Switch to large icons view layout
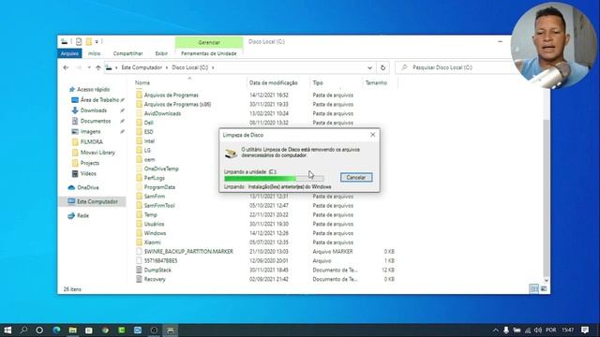The image size is (600, 337). point(544,289)
